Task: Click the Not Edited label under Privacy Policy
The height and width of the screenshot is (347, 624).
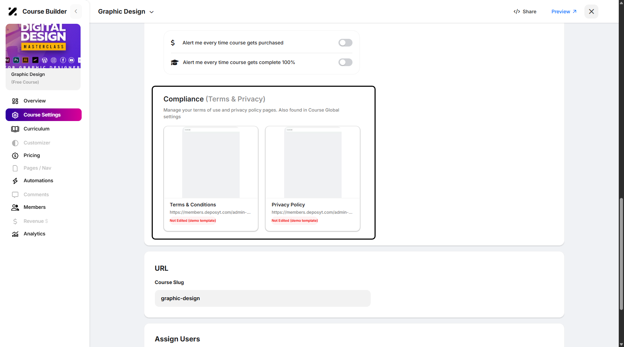Action: coord(295,221)
